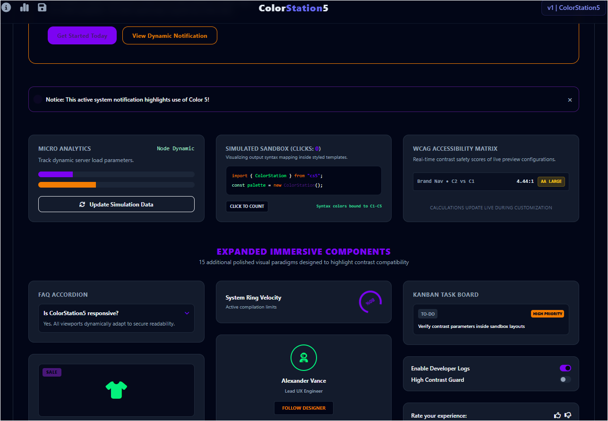
Task: Give a thumbs down rating
Action: coord(568,415)
